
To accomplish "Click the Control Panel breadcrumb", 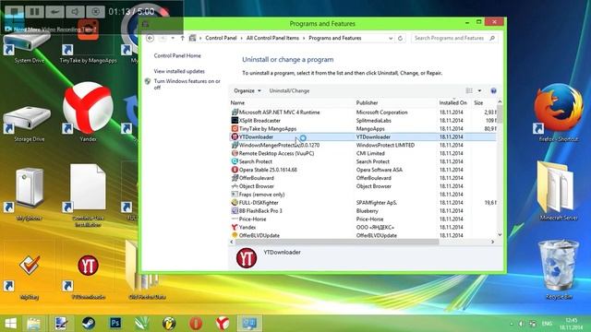I will (x=221, y=38).
